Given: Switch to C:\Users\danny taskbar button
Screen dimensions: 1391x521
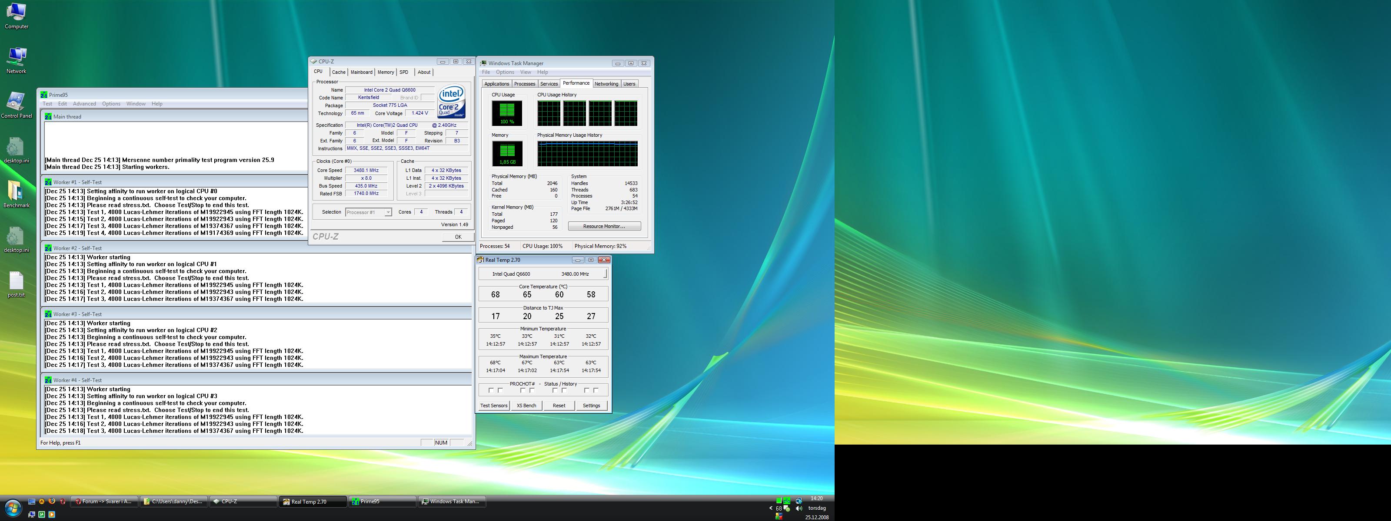Looking at the screenshot, I should point(174,501).
